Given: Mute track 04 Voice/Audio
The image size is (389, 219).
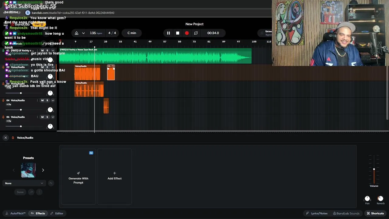Looking at the screenshot, I should point(42,100).
